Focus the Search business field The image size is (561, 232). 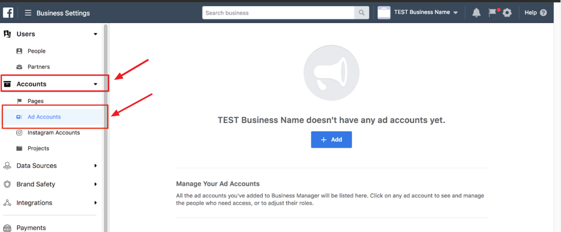[278, 13]
